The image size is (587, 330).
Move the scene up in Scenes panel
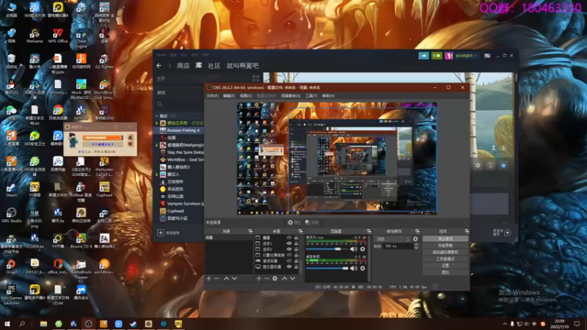[227, 279]
